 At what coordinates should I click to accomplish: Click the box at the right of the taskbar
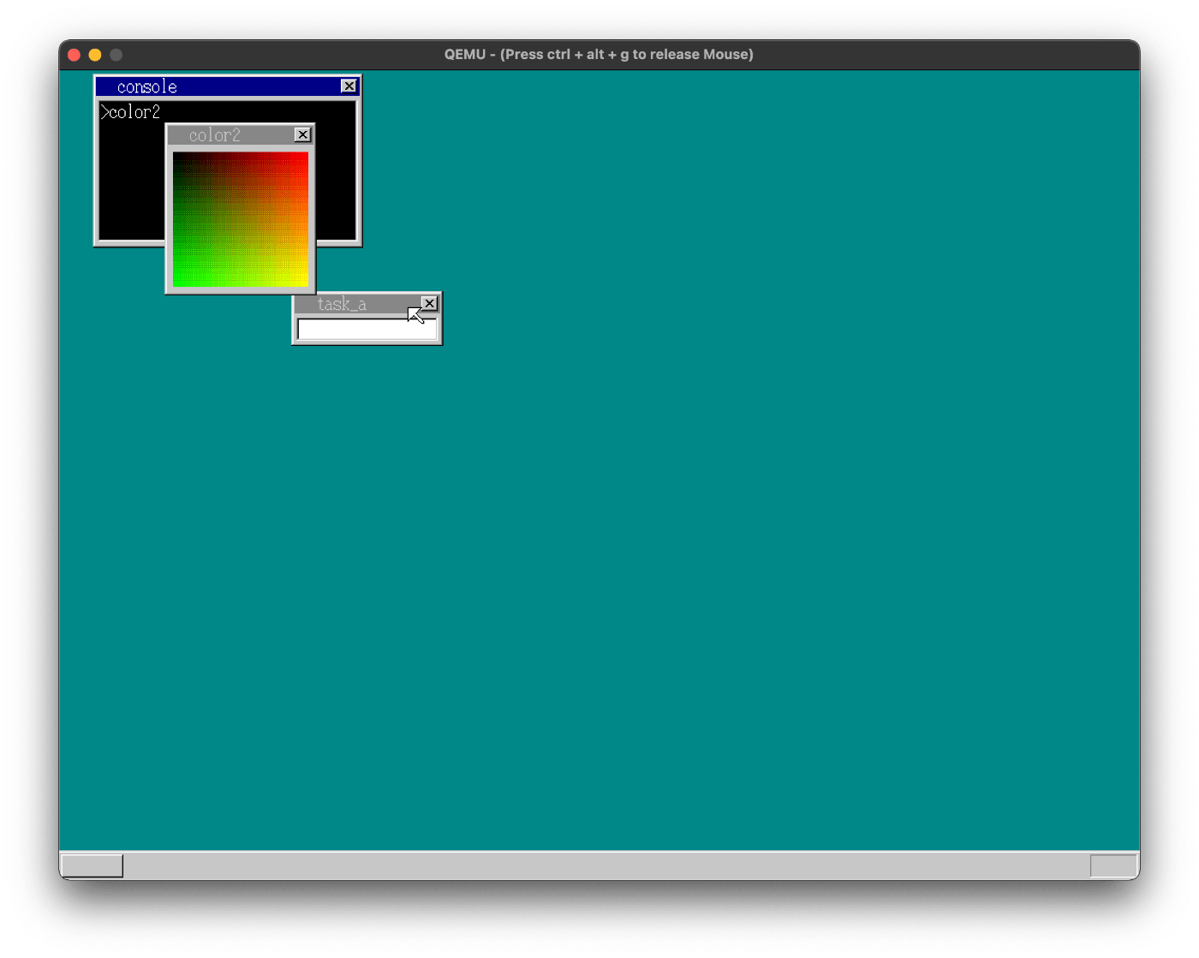1113,866
